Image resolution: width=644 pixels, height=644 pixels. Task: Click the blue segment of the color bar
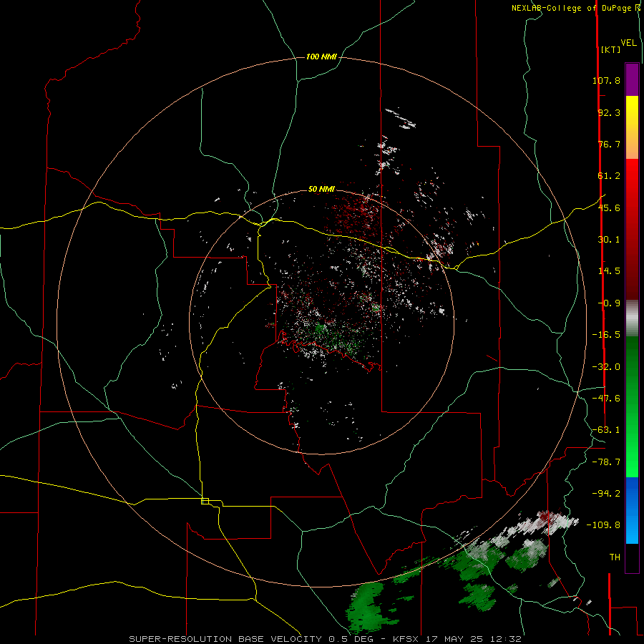(632, 510)
